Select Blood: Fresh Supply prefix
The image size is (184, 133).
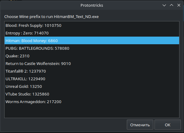click(x=33, y=25)
